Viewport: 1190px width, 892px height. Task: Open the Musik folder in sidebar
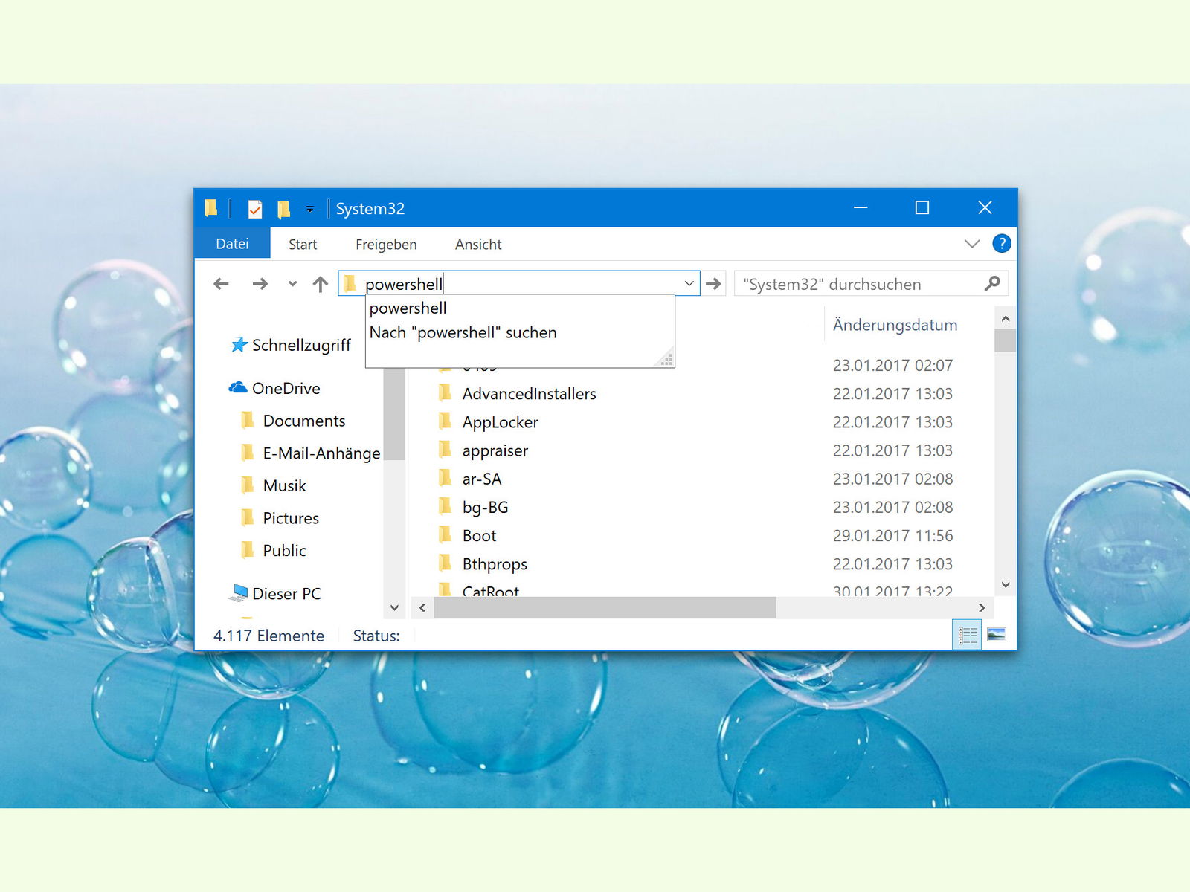(284, 485)
